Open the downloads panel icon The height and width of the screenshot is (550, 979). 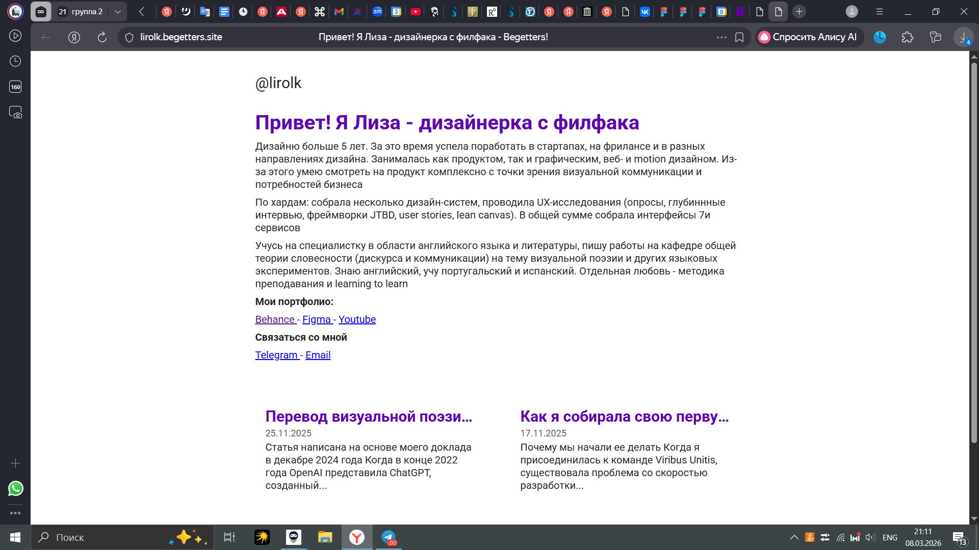coord(963,37)
